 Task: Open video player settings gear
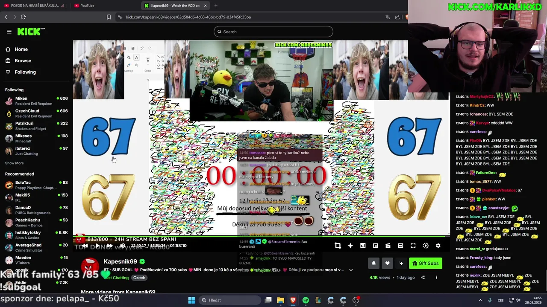(x=438, y=246)
